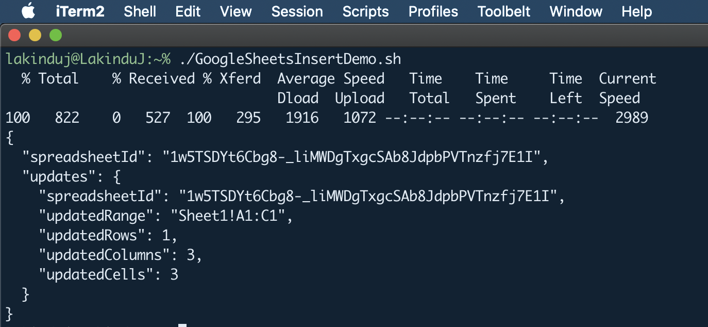
Task: Open the View menu
Action: (x=236, y=11)
